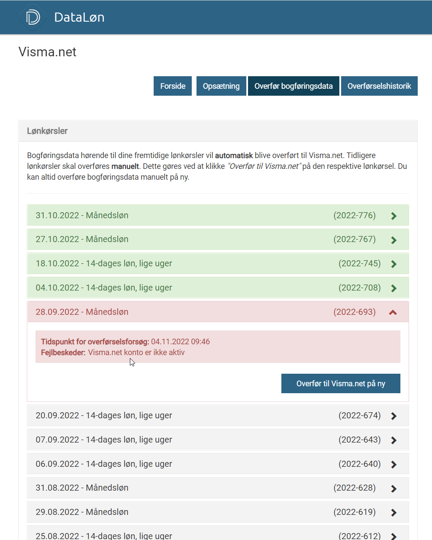432x540 pixels.
Task: Click the red error message box
Action: 218,347
